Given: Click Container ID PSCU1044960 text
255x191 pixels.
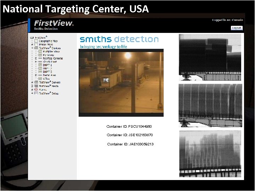Looking at the screenshot, I should point(129,126).
